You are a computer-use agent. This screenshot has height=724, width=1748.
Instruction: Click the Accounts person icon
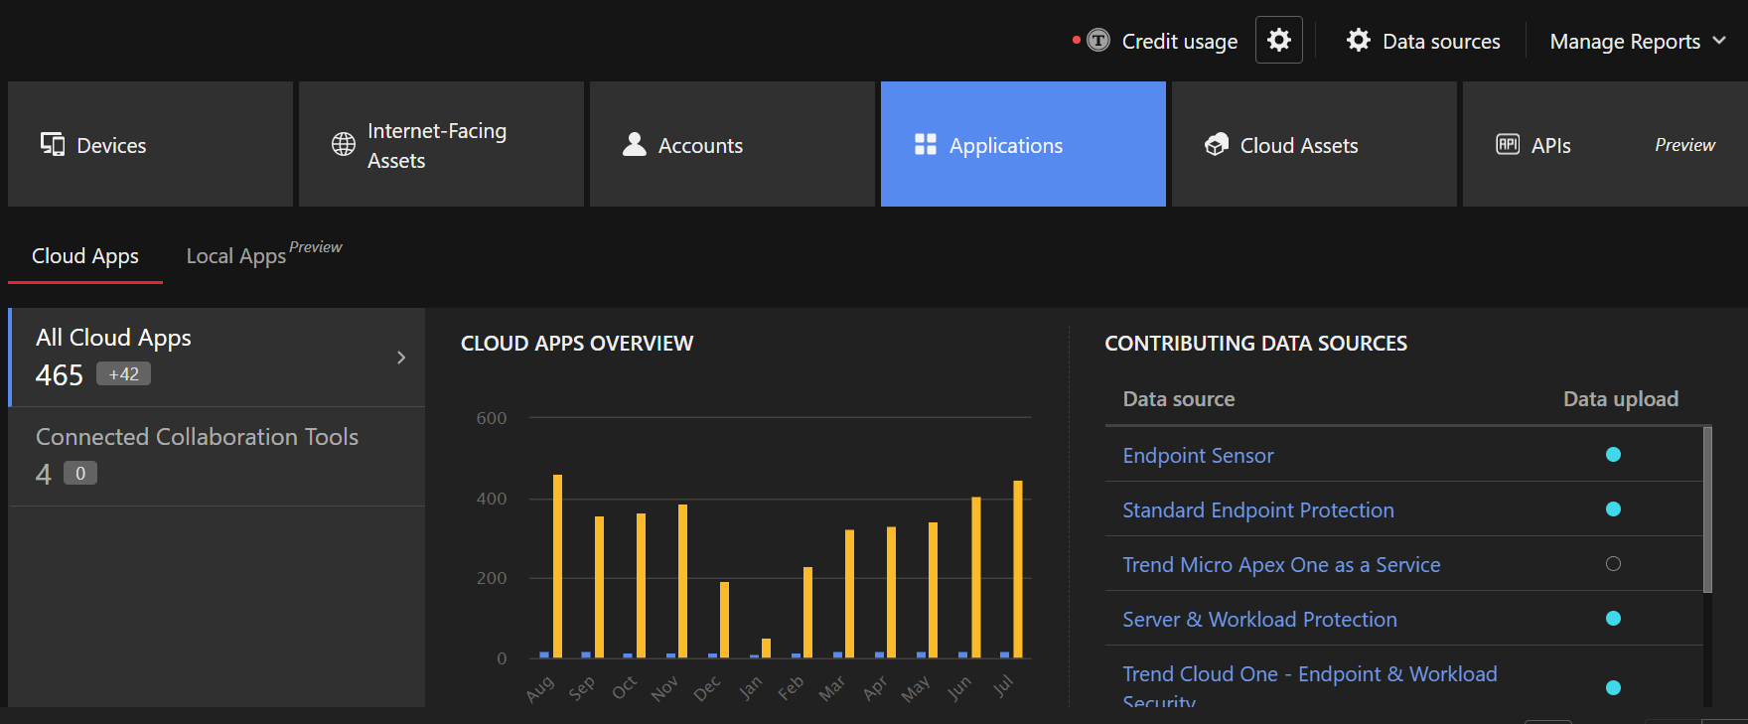tap(634, 145)
